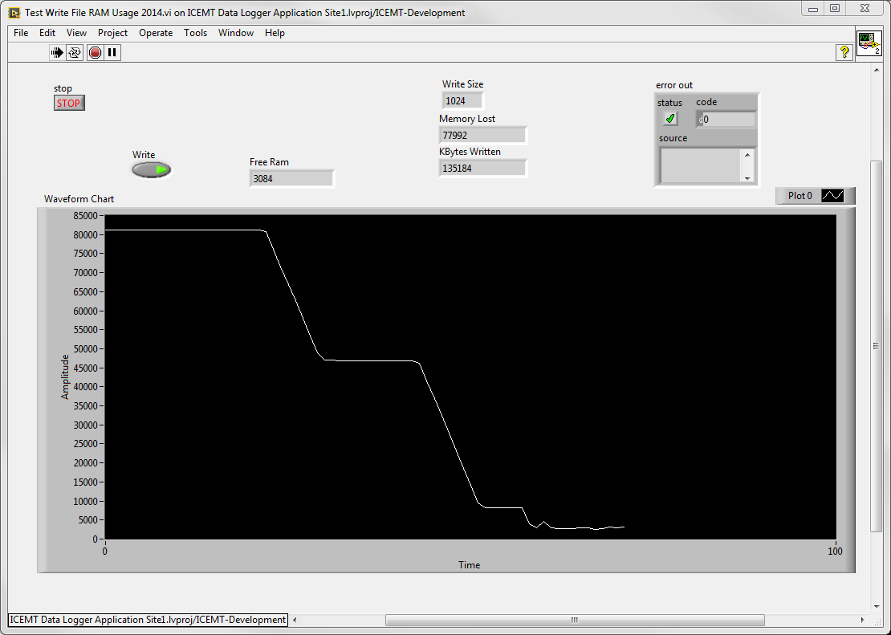Open the Context Help question mark icon
The height and width of the screenshot is (635, 891).
pos(844,52)
